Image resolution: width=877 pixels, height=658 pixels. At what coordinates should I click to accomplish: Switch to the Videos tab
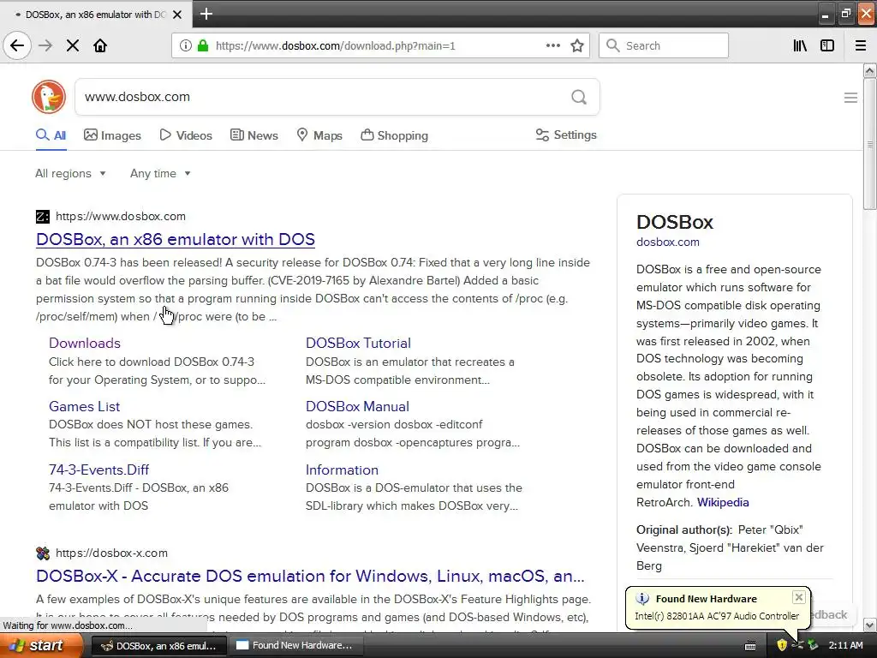[x=186, y=135]
